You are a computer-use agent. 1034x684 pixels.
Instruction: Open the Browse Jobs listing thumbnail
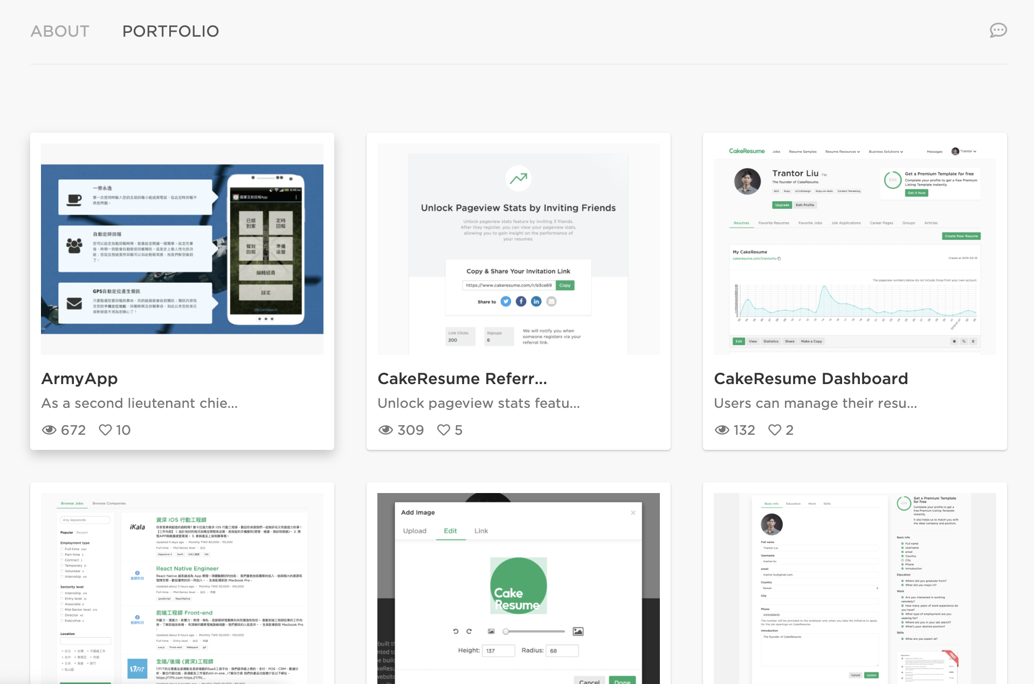coord(182,589)
